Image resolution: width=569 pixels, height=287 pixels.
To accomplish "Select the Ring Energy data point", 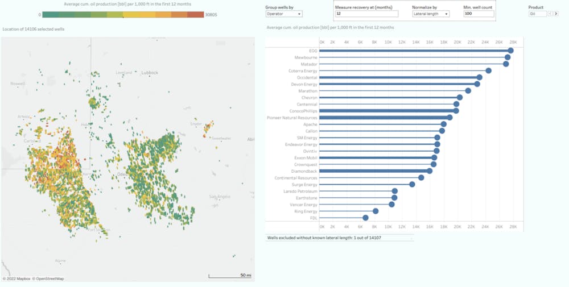I will point(376,211).
